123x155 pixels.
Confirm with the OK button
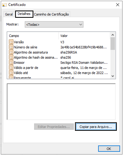pos(109,149)
